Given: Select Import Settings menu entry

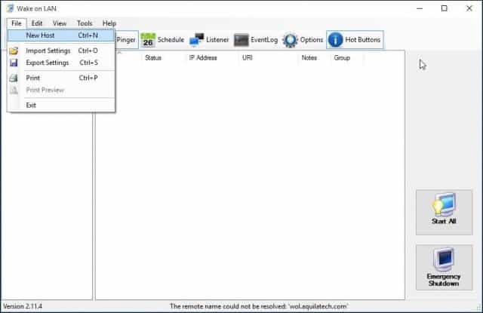Looking at the screenshot, I should [x=61, y=51].
